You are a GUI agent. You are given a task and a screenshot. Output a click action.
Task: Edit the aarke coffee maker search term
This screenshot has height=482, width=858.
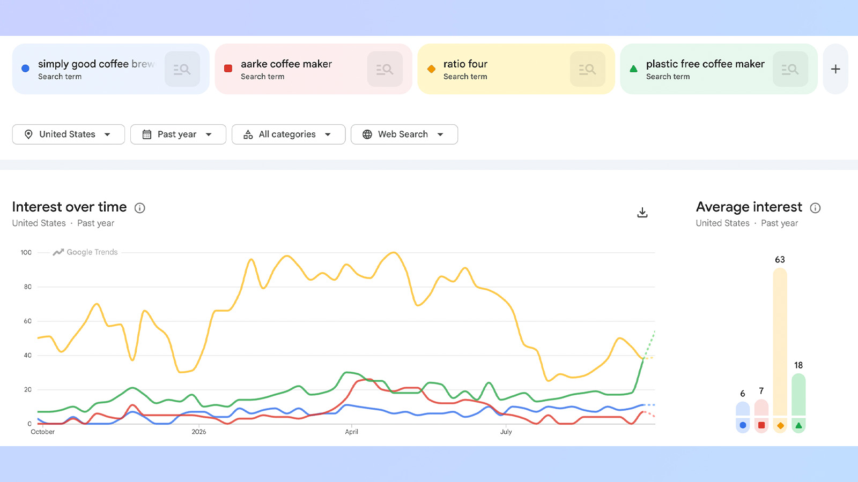pos(286,64)
